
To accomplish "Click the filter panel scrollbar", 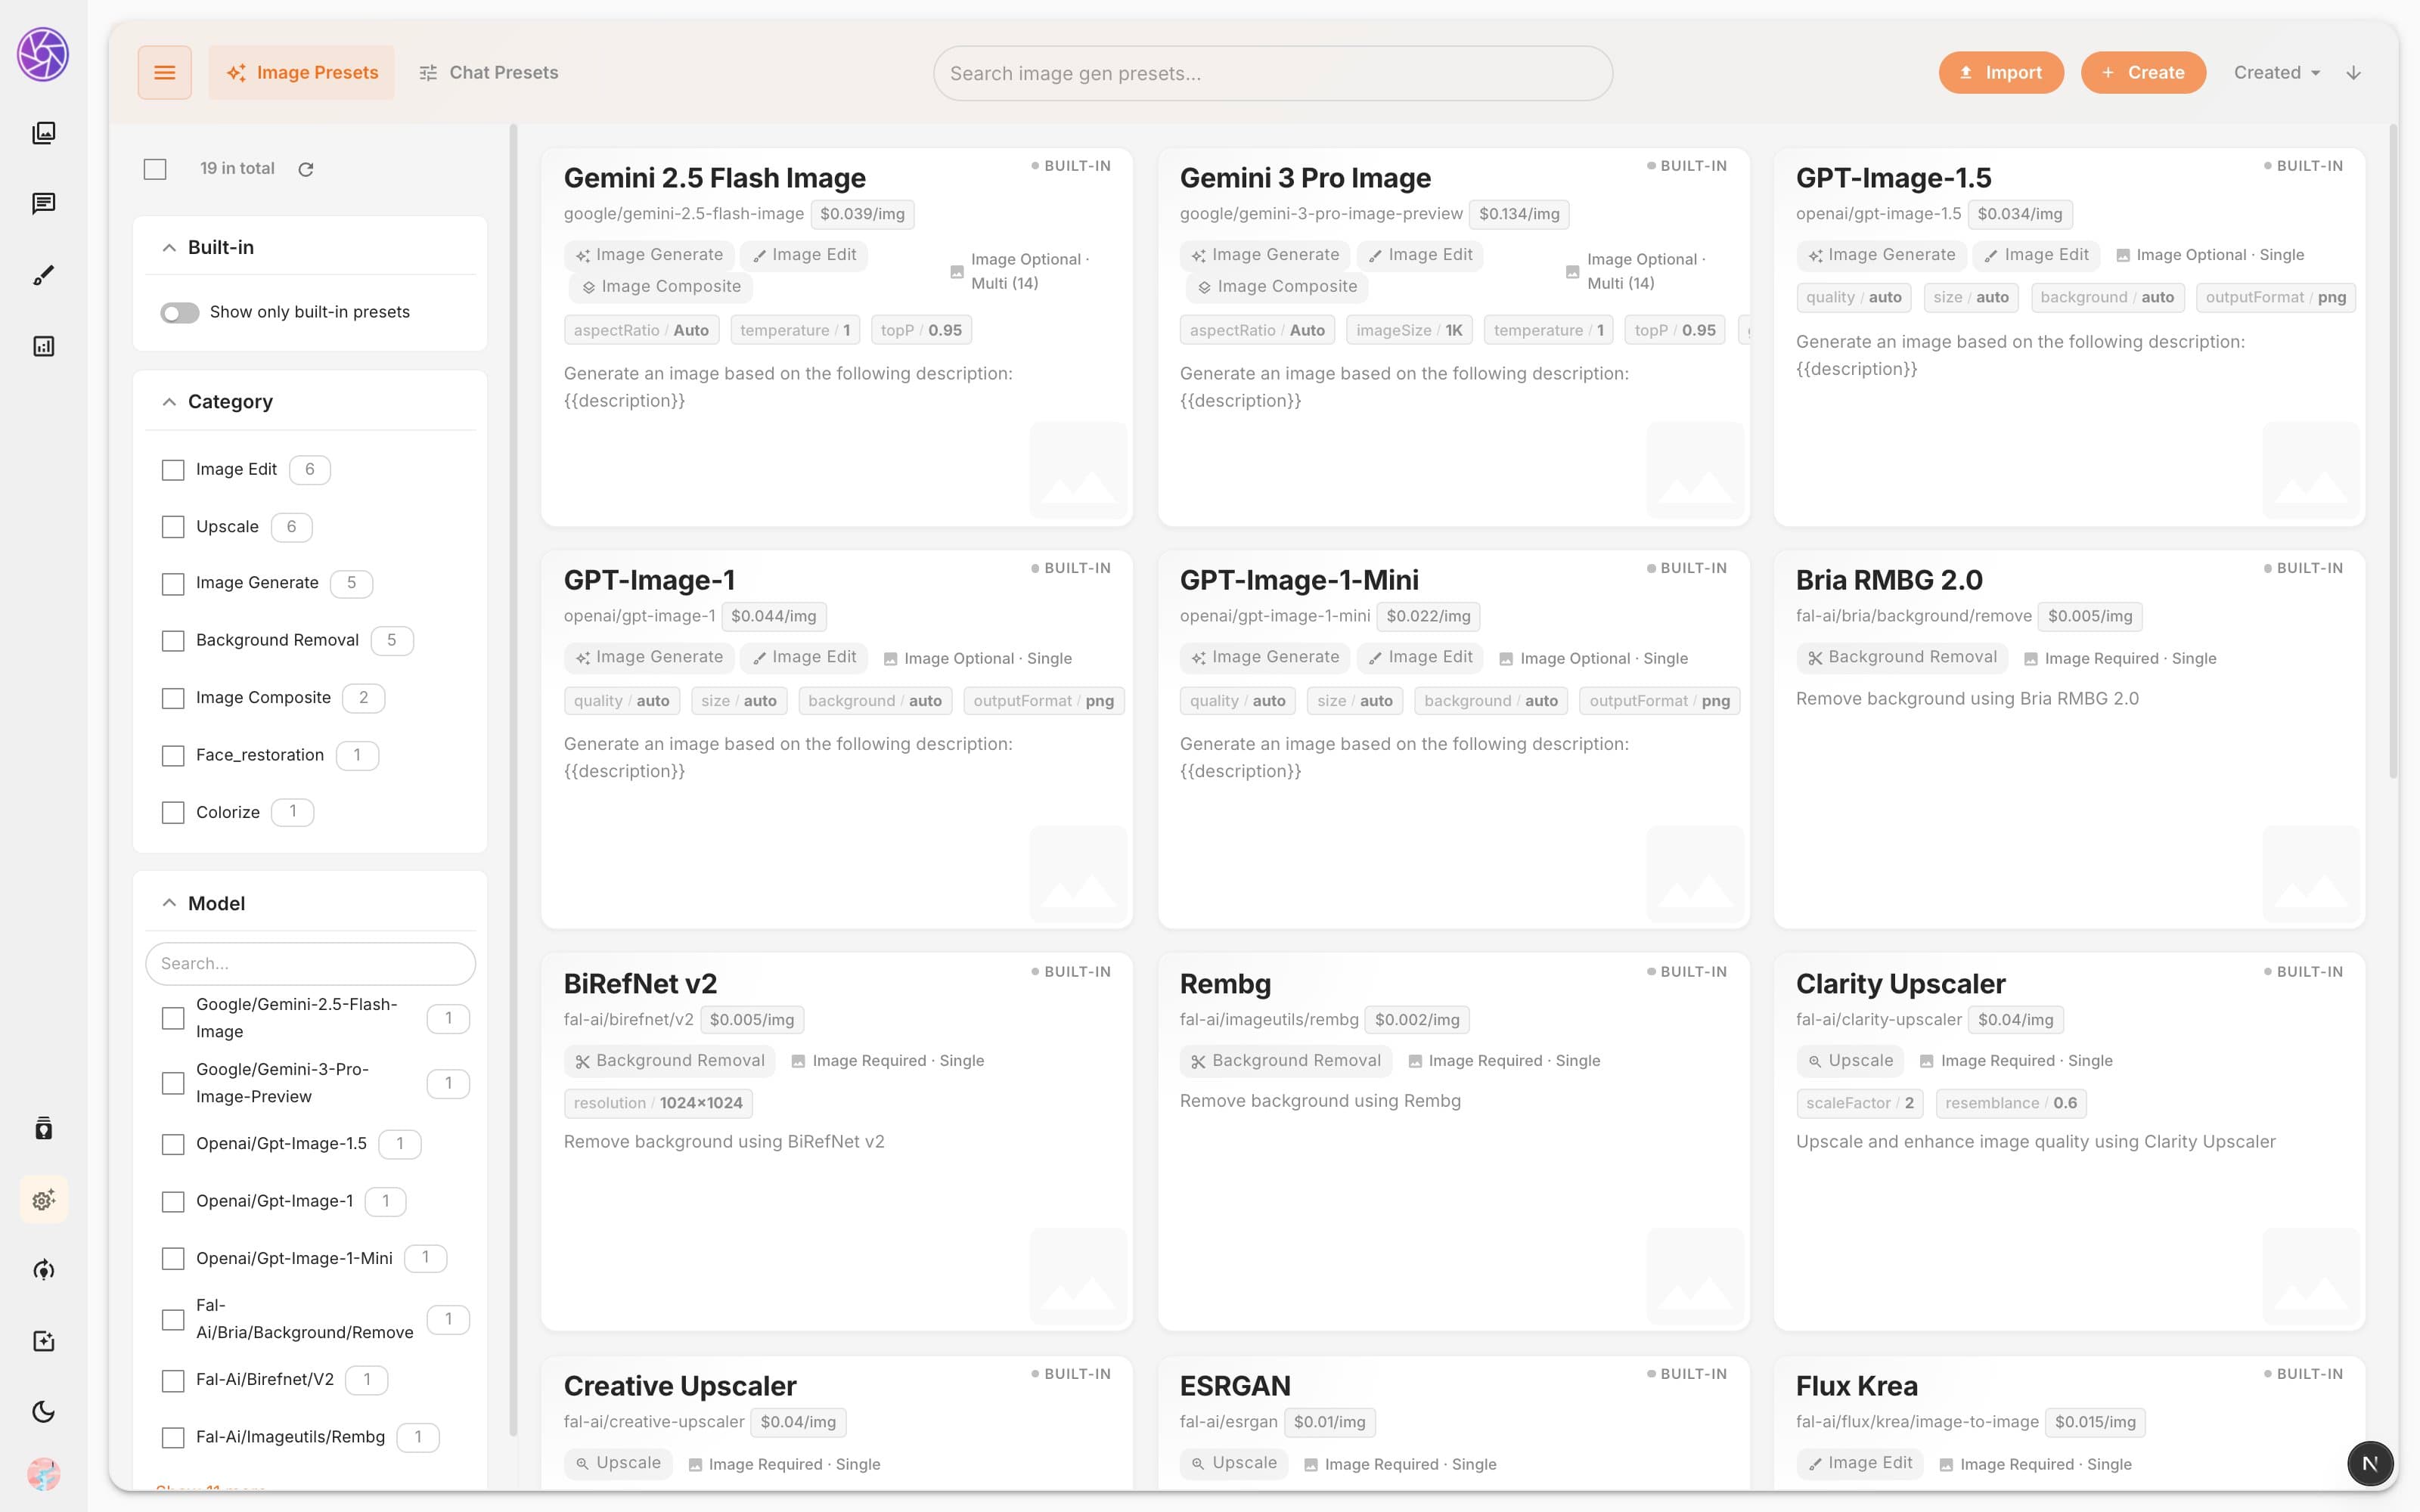I will (x=514, y=780).
